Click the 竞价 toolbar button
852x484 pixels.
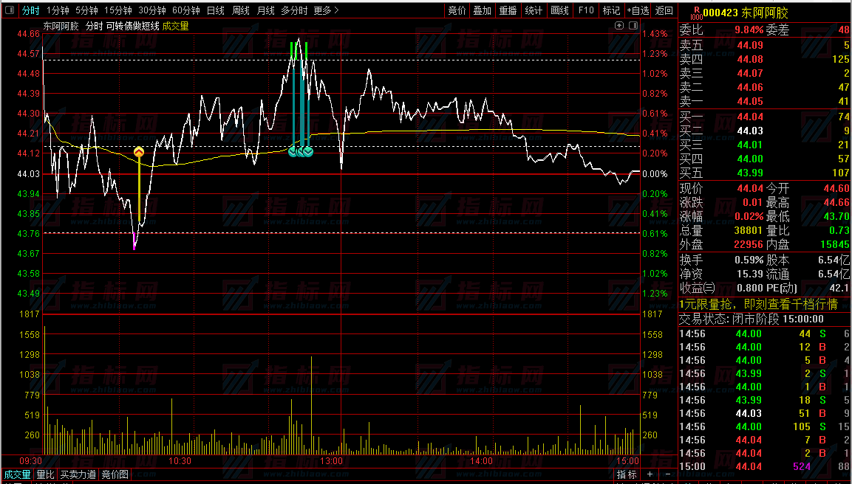(457, 10)
